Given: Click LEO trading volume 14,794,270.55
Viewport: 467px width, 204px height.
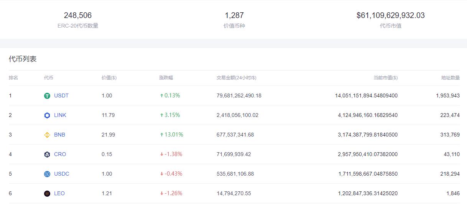Looking at the screenshot, I should [234, 193].
